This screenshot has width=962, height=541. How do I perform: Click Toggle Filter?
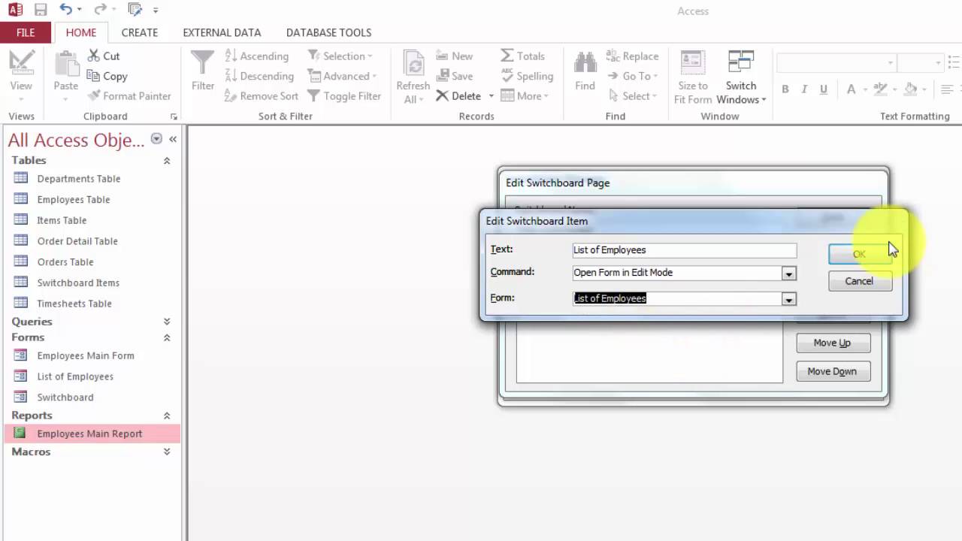tap(344, 96)
